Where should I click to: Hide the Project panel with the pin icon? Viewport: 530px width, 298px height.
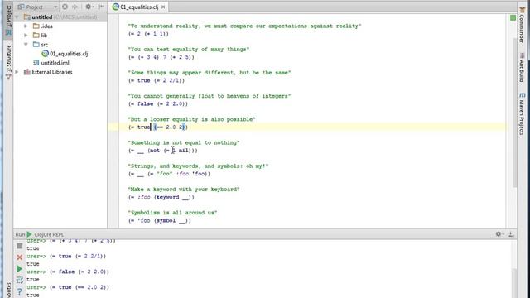tap(101, 7)
